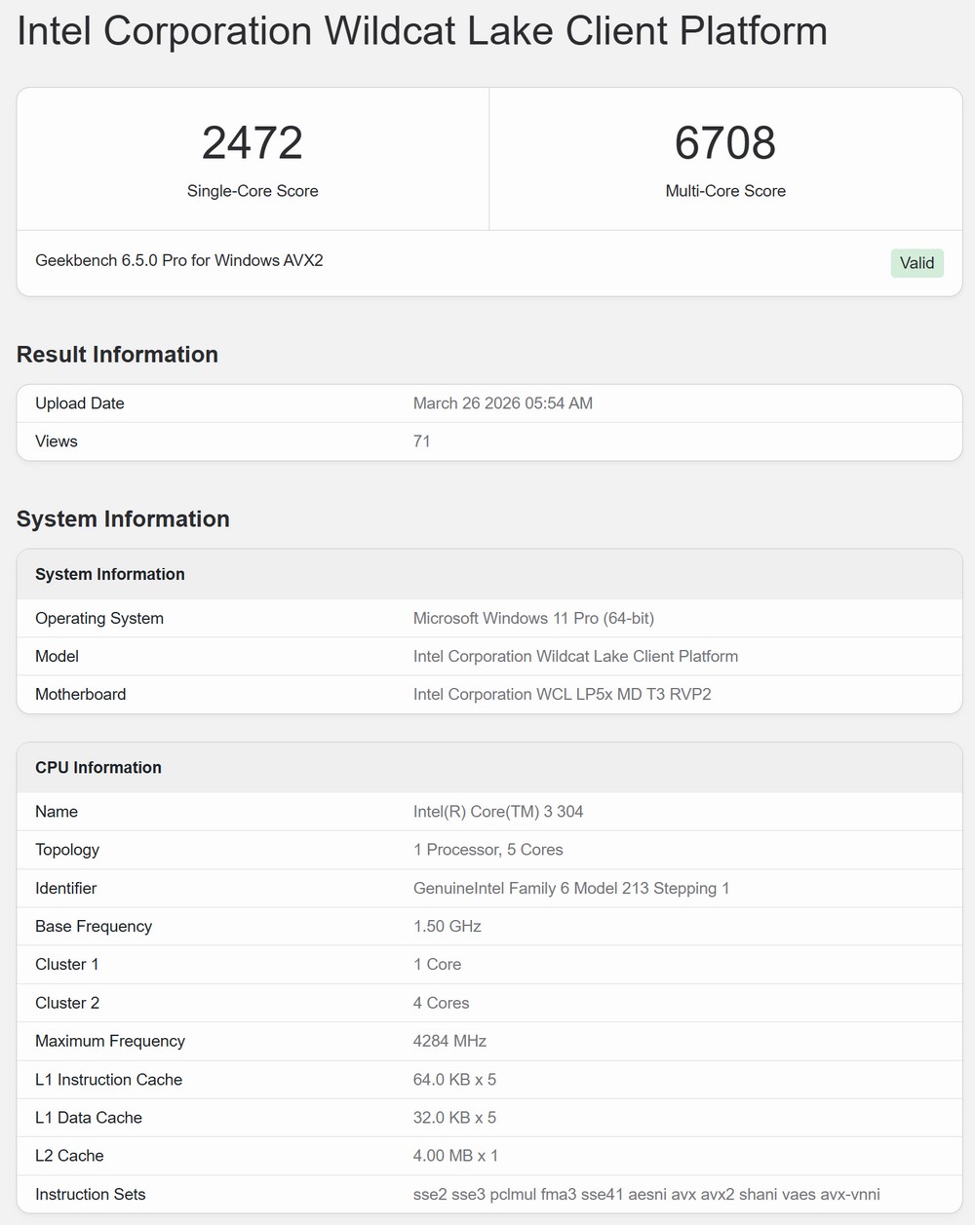Viewport: 975px width, 1225px height.
Task: Click the CPU name Intel(R) Core(TM) 3 304
Action: (498, 812)
